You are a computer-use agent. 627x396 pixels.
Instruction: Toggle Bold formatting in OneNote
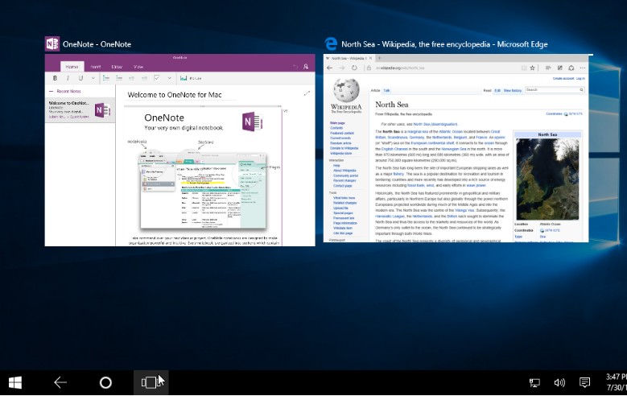click(56, 78)
